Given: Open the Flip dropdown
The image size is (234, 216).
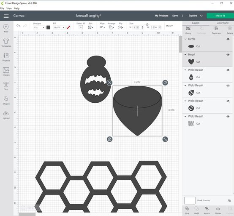Looking at the screenshot, I should (120, 27).
